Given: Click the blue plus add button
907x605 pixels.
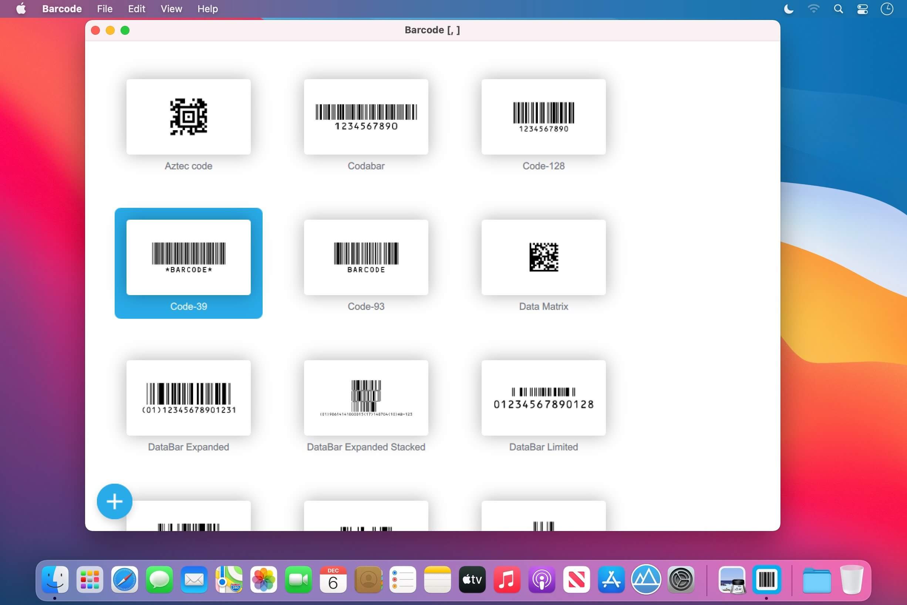Looking at the screenshot, I should click(114, 501).
